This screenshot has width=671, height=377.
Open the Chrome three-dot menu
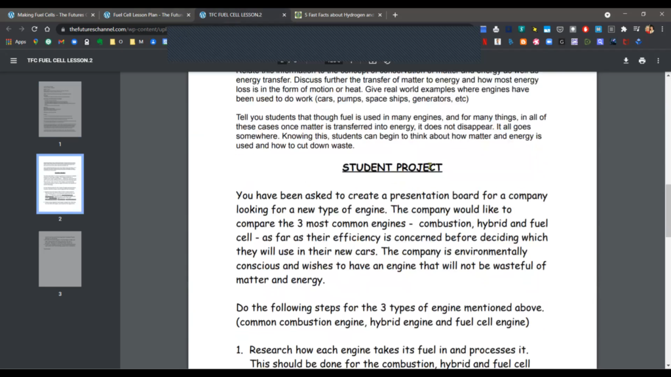tap(661, 29)
